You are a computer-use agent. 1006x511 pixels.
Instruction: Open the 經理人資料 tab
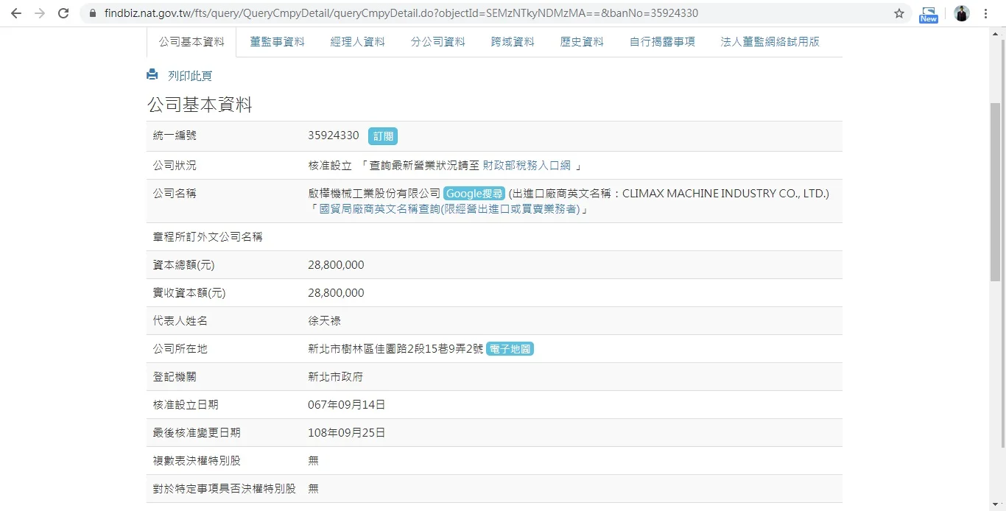click(357, 42)
